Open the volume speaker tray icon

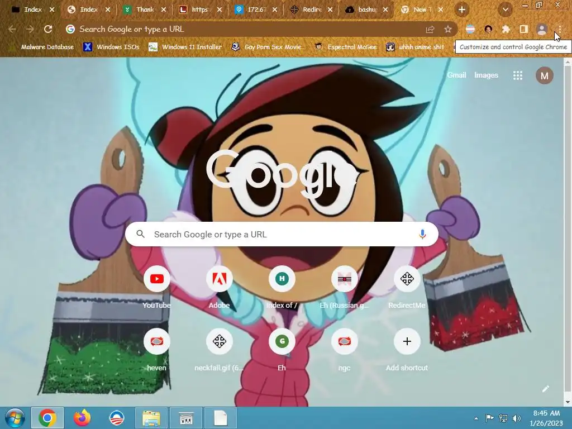(x=516, y=418)
